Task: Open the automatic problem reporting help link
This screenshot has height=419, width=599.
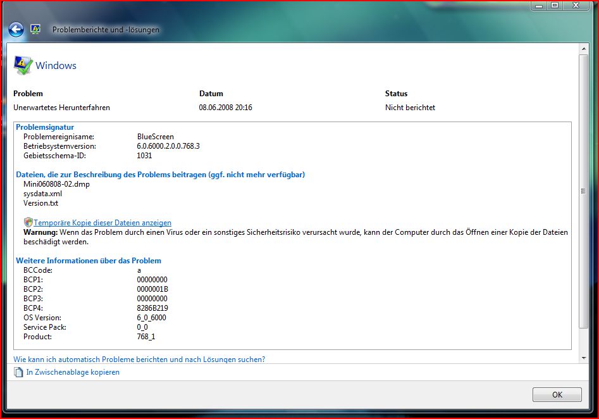Action: point(139,360)
